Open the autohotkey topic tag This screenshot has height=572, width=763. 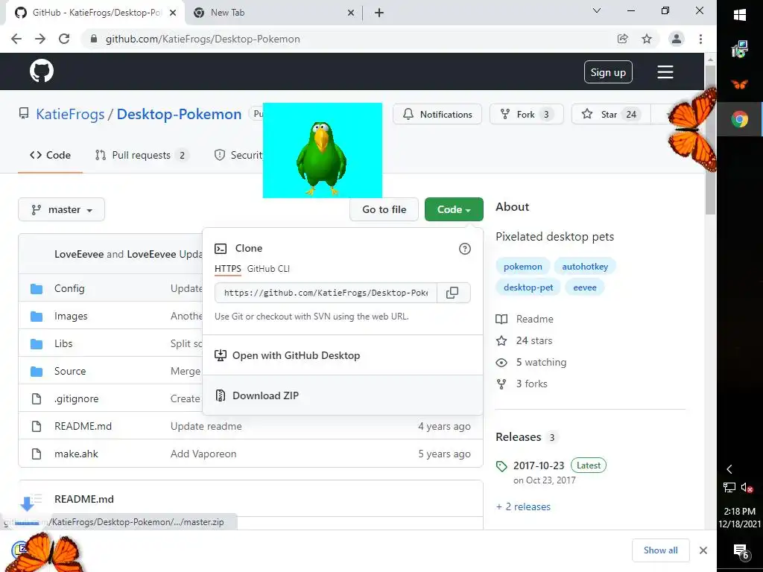pyautogui.click(x=585, y=267)
